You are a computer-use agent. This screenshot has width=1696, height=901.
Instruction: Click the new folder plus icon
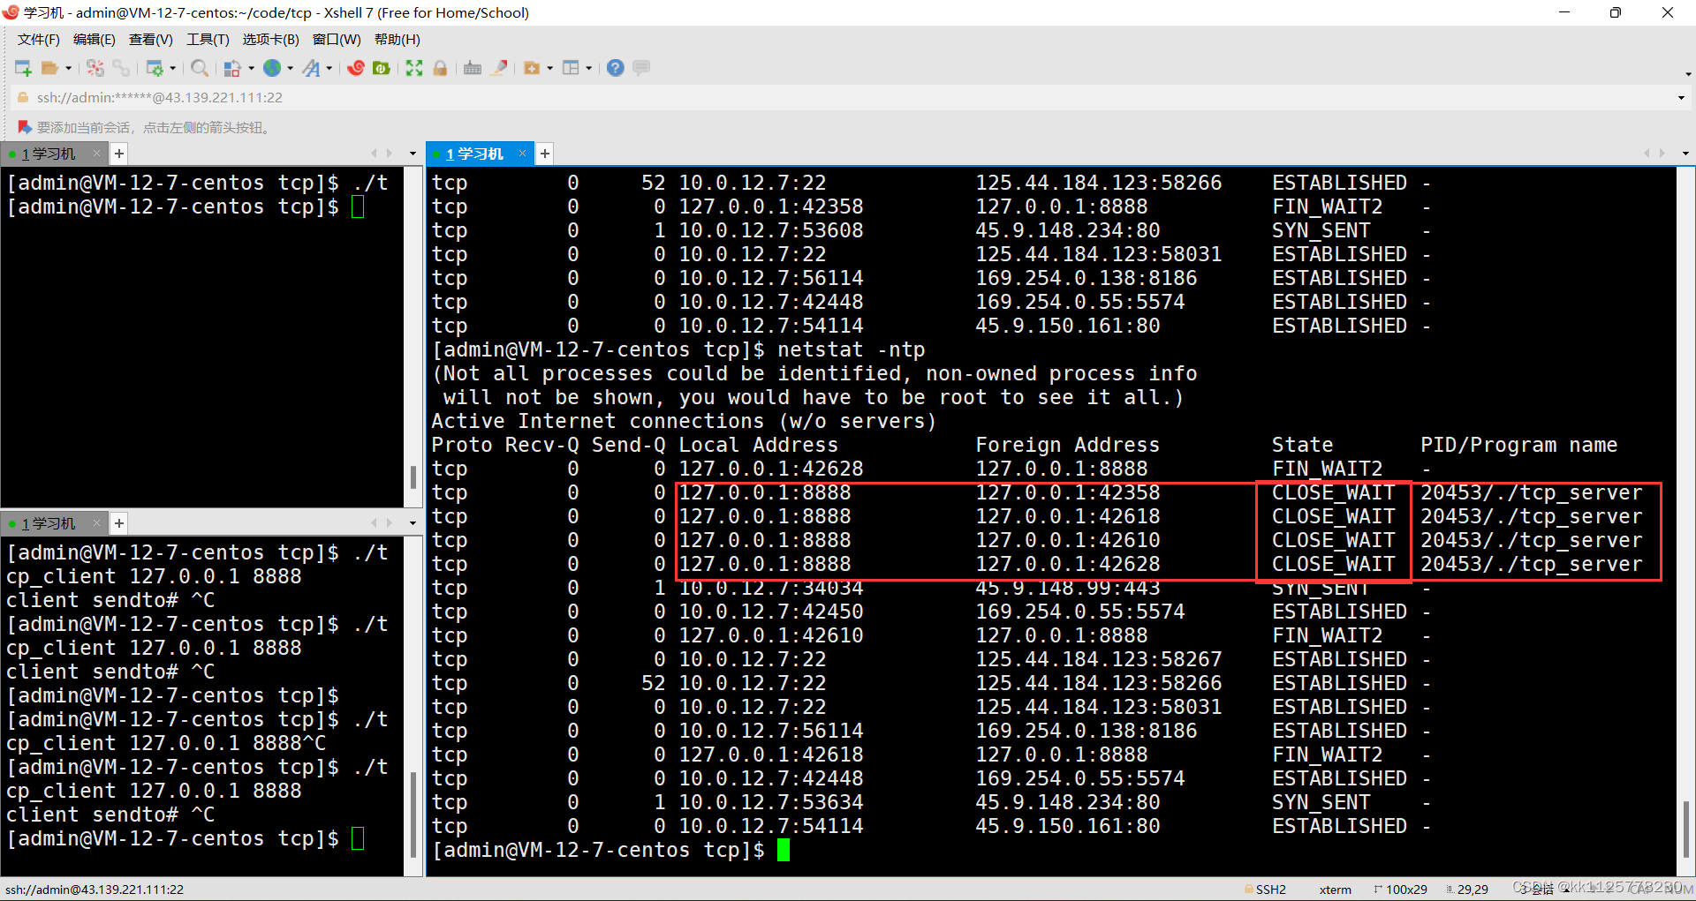(532, 68)
